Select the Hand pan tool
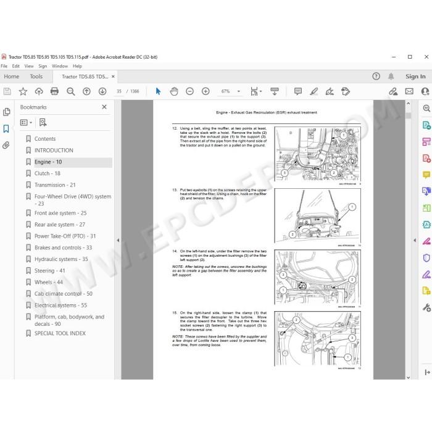This screenshot has height=432, width=432. coord(174,91)
